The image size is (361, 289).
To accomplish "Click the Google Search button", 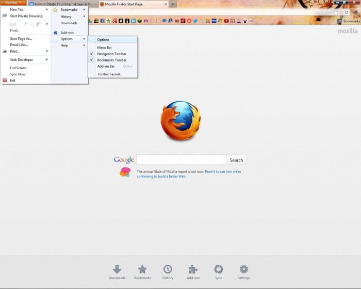I will point(236,160).
